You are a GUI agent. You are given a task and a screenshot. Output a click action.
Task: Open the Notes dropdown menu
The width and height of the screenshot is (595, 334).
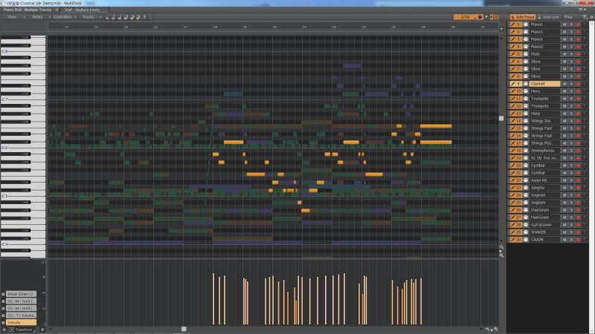[x=40, y=17]
